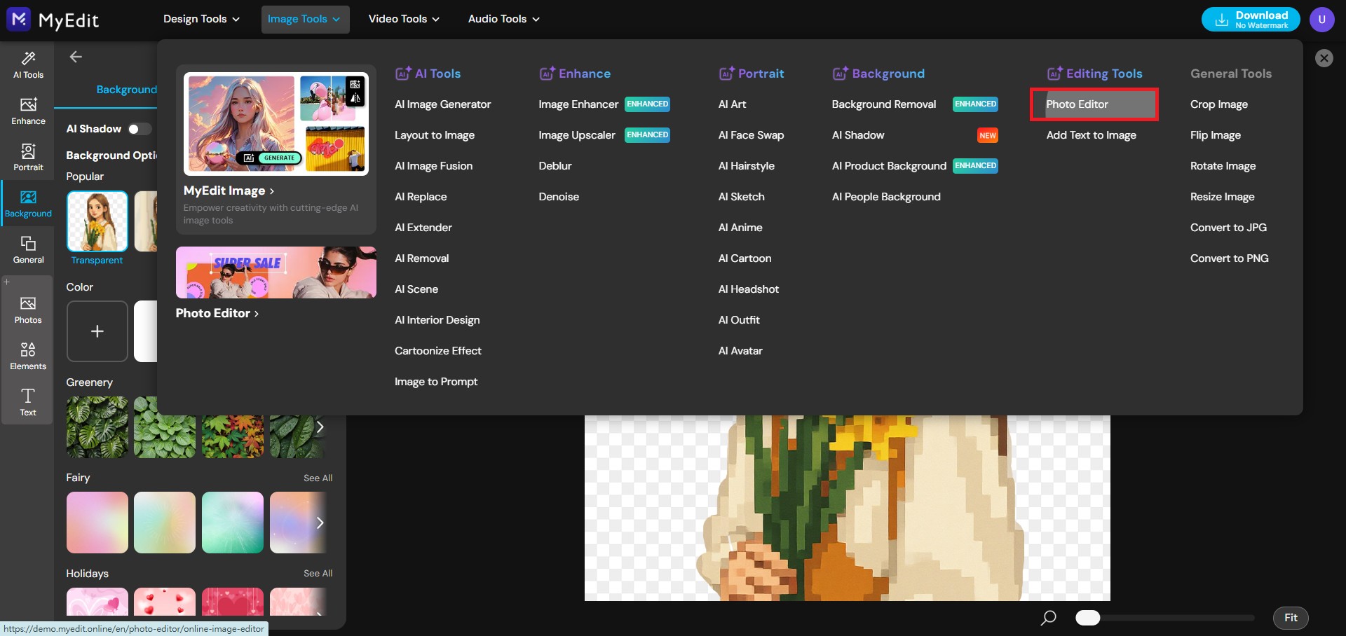
Task: Click See All next to Fairy backgrounds
Action: click(318, 478)
